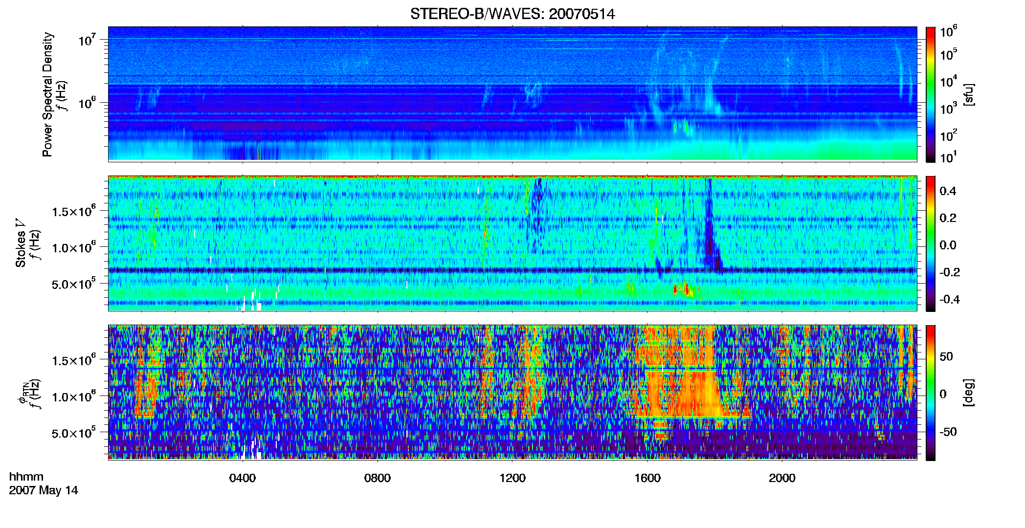The image size is (1025, 528).
Task: Click the [deg] colorbar unit label
Action: (x=969, y=393)
